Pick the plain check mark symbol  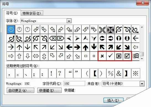click(x=110, y=56)
